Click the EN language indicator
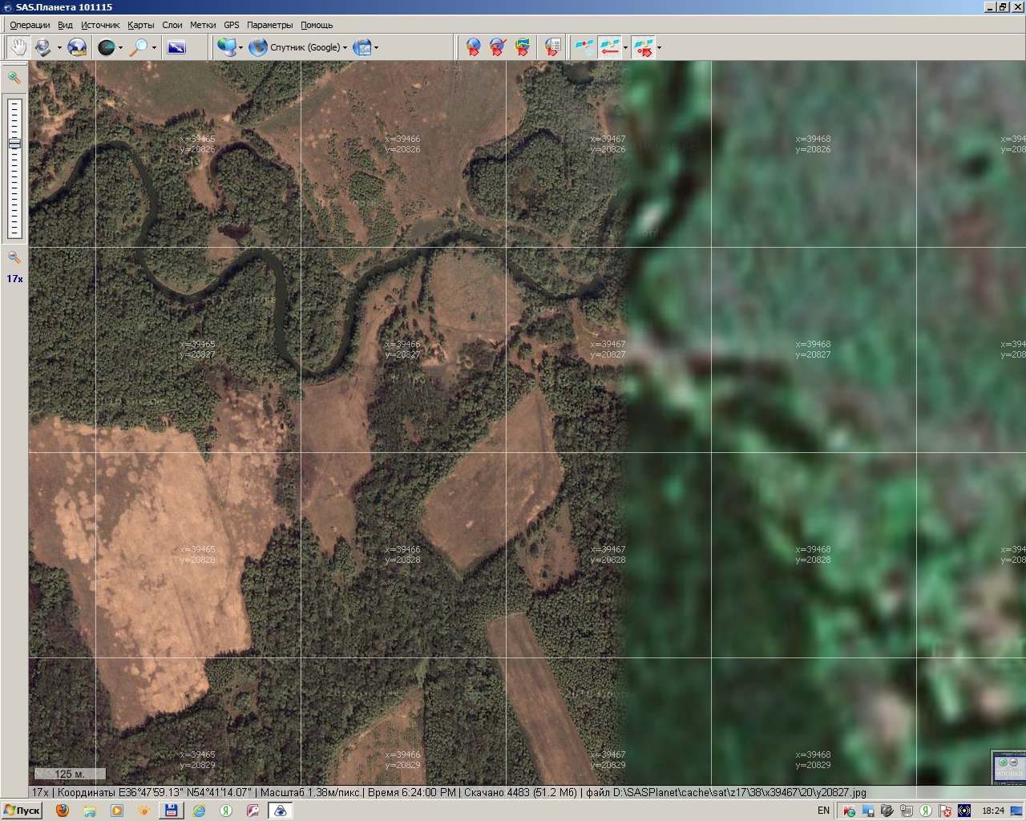Screen dimensions: 1026x821 pyautogui.click(x=823, y=811)
